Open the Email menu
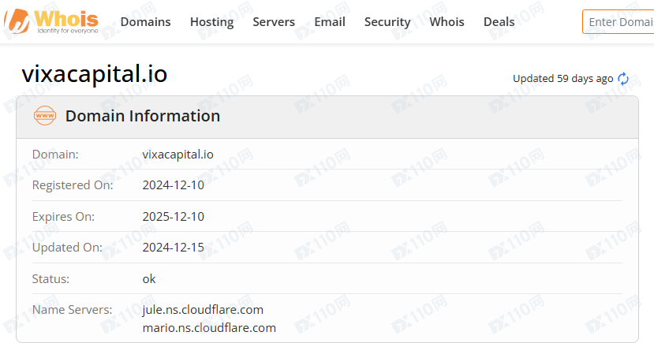 [x=330, y=22]
